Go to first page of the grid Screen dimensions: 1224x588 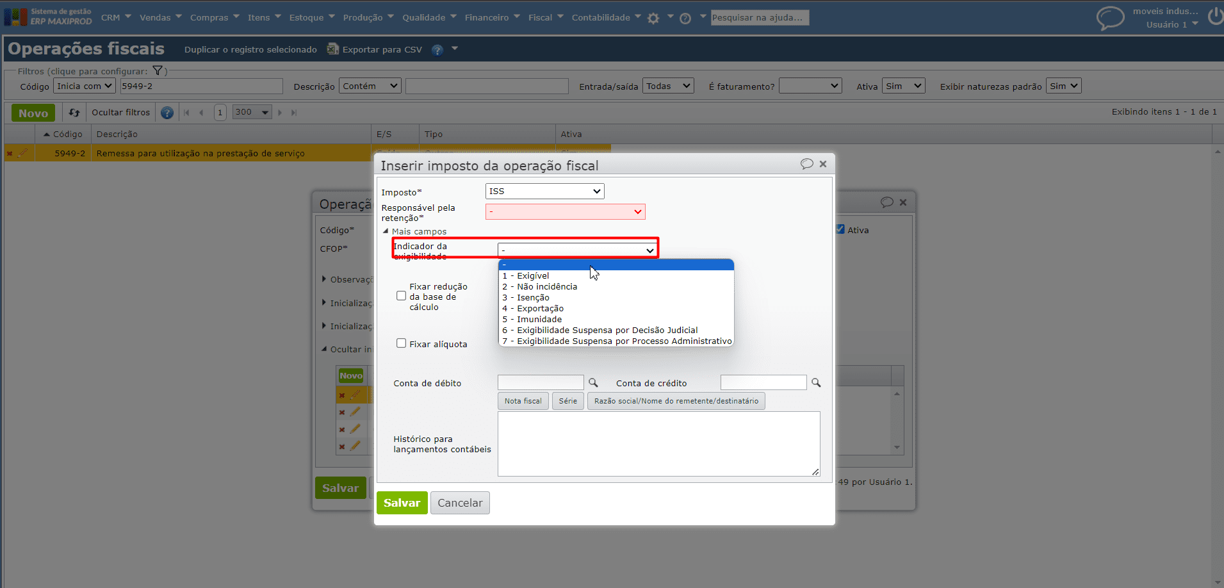point(186,113)
